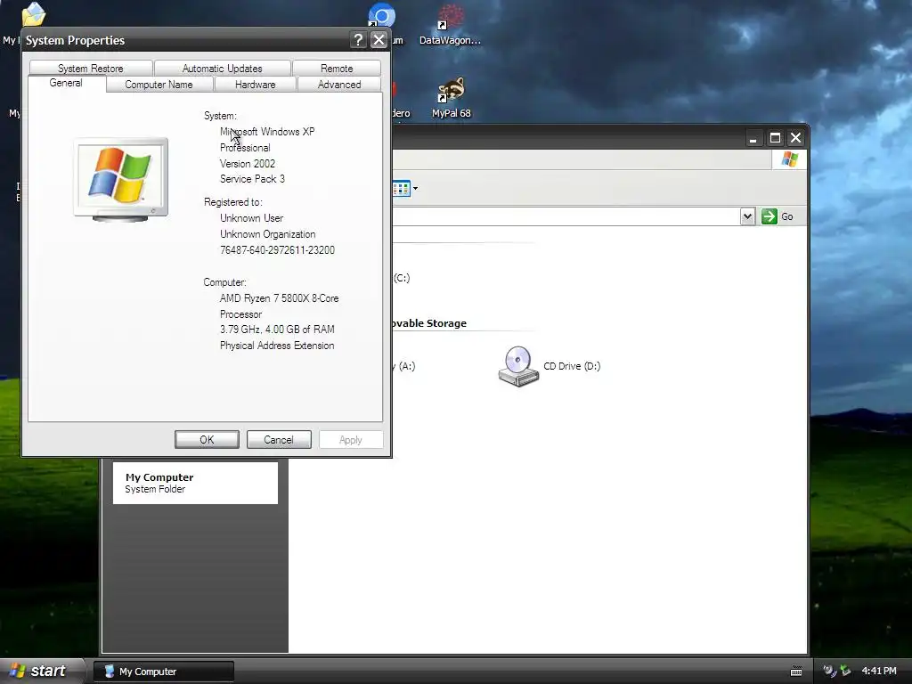Click the Go button beside the address bar
Screen dimensions: 912x684
pos(777,216)
